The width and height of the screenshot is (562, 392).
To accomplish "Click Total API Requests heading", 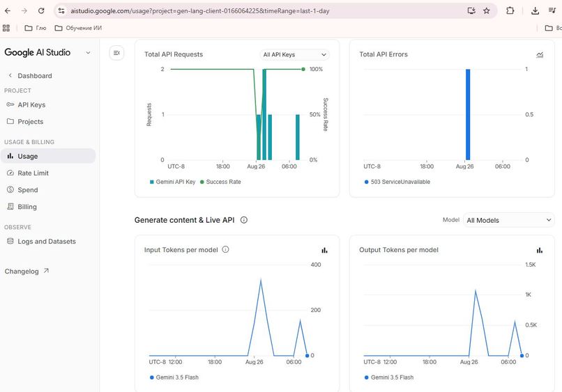I will click(174, 54).
